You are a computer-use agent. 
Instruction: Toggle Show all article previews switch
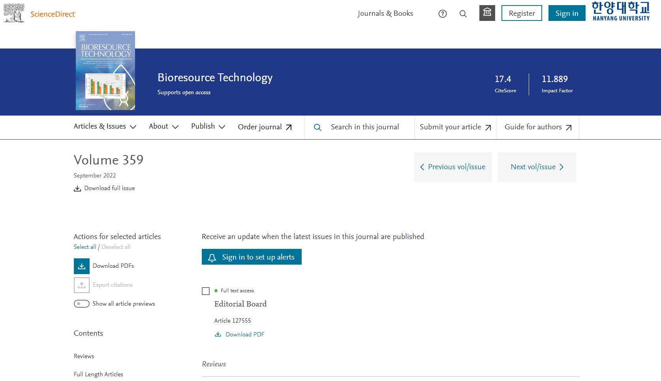click(x=82, y=304)
